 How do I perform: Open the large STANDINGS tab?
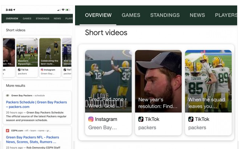pyautogui.click(x=165, y=15)
